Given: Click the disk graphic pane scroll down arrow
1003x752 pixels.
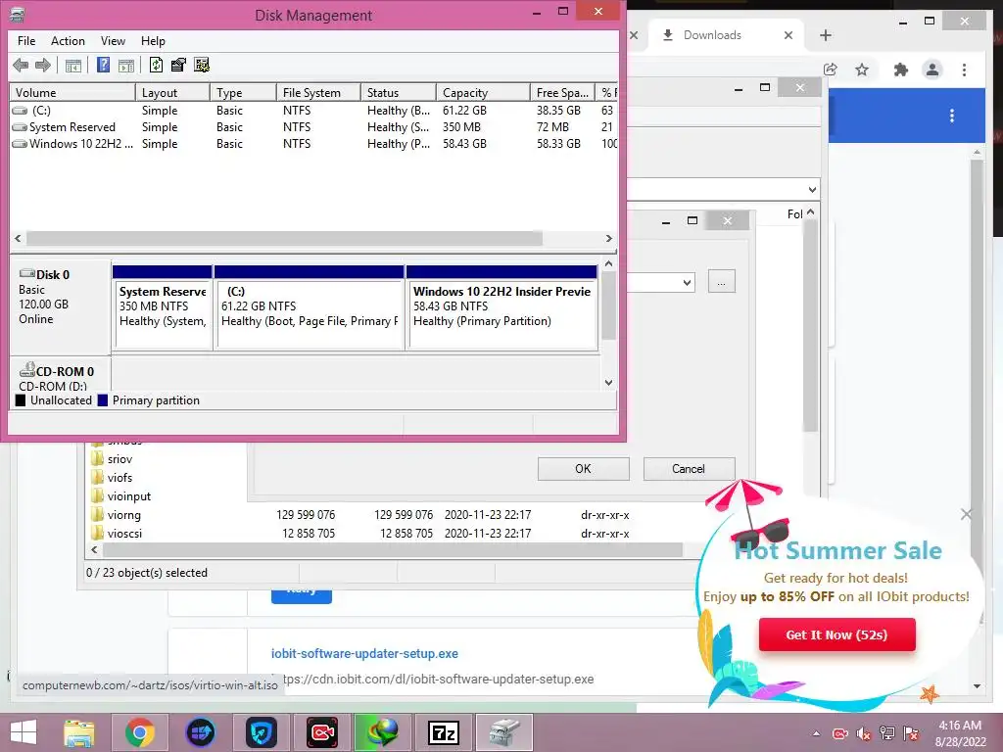Looking at the screenshot, I should [609, 383].
